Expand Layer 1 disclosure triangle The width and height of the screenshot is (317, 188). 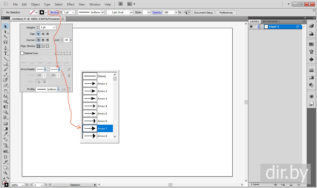coord(262,27)
